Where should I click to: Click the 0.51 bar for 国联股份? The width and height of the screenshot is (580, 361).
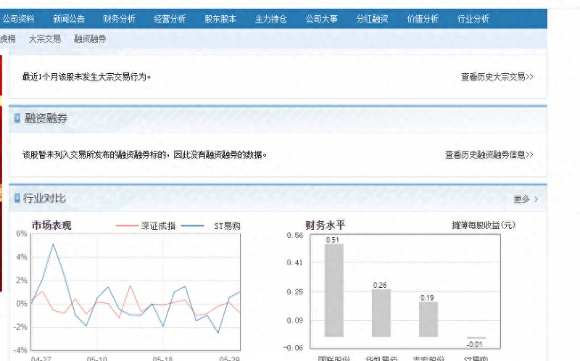coord(334,290)
